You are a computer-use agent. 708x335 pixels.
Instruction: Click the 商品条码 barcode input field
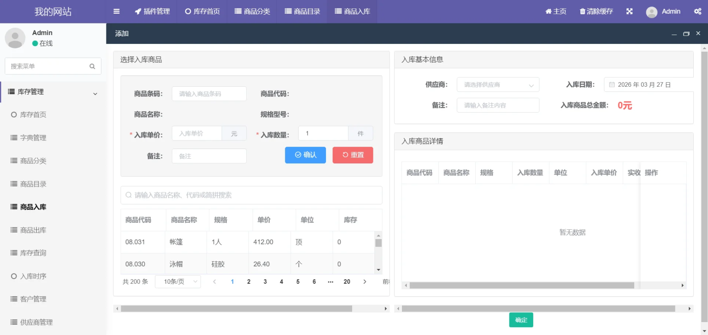209,93
